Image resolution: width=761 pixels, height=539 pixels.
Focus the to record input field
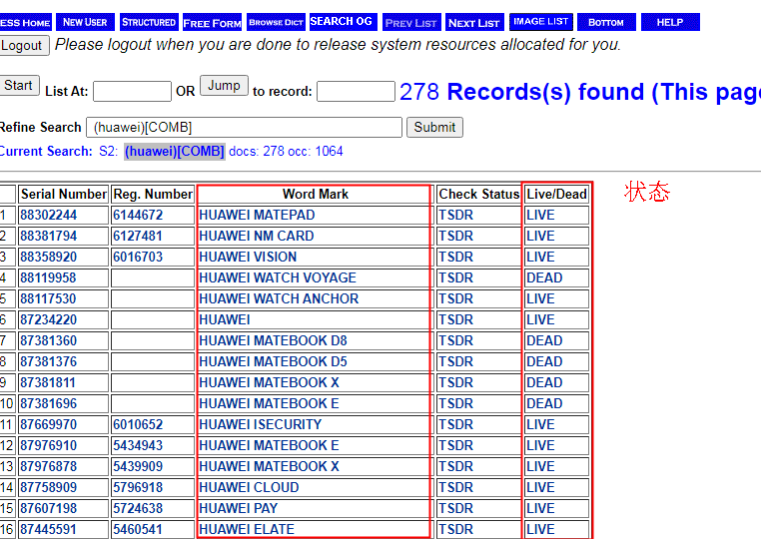pos(356,91)
